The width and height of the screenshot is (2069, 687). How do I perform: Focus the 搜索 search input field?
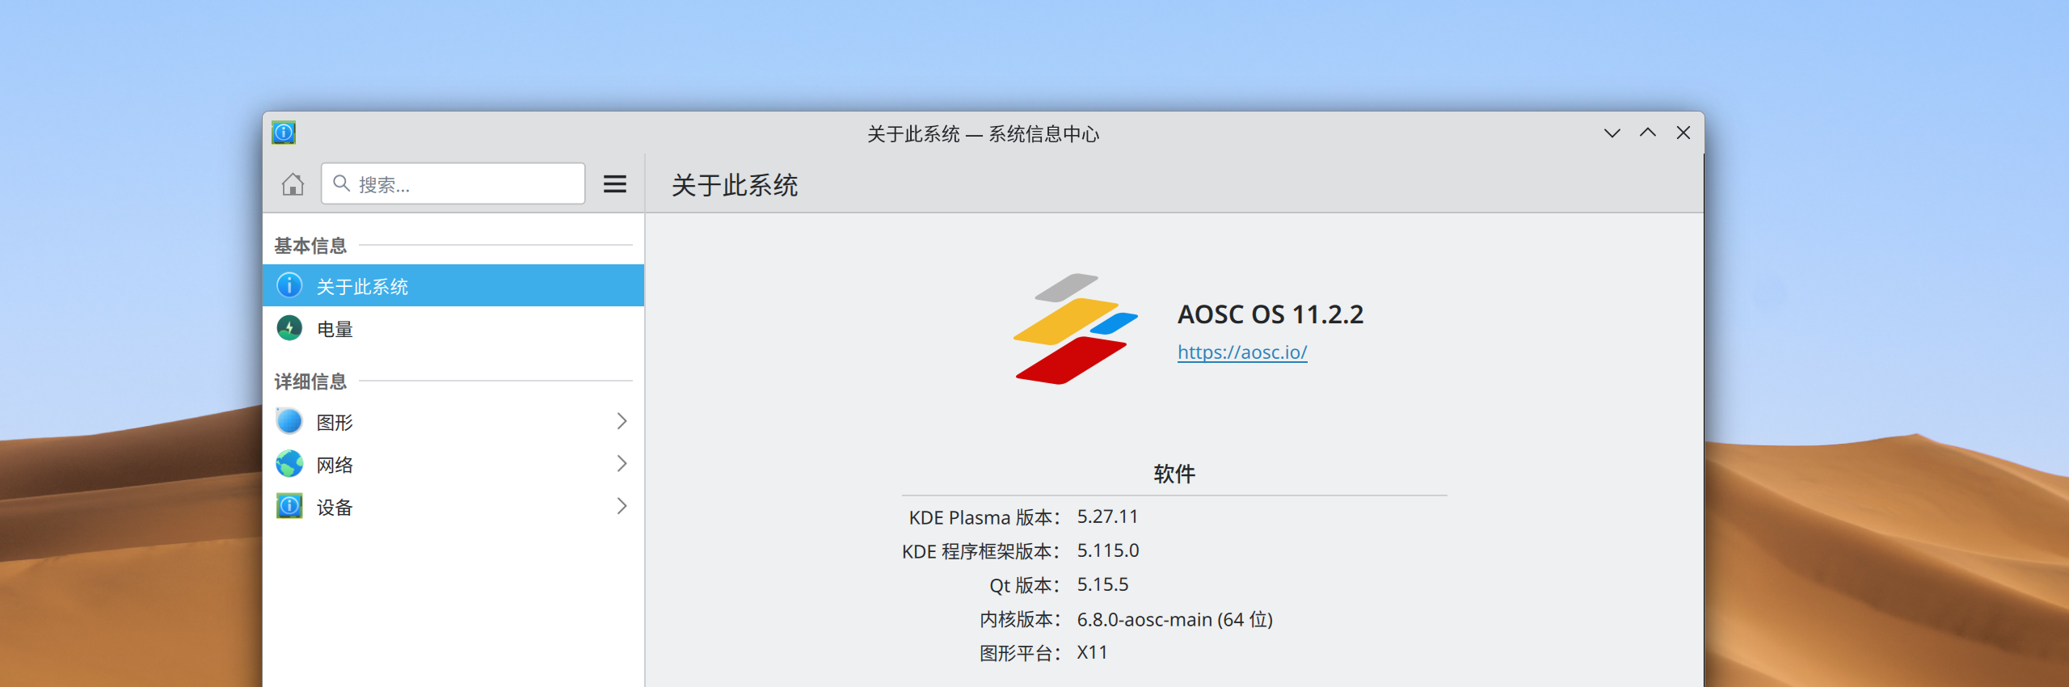click(x=469, y=184)
